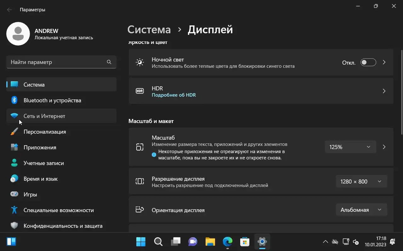Open the Альбомная orientation dropdown
Viewport: 403px width, 251px height.
coord(361,210)
